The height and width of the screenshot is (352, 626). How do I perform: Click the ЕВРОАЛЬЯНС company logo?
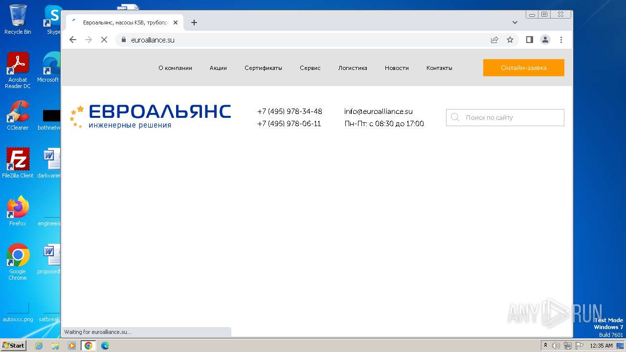[151, 116]
